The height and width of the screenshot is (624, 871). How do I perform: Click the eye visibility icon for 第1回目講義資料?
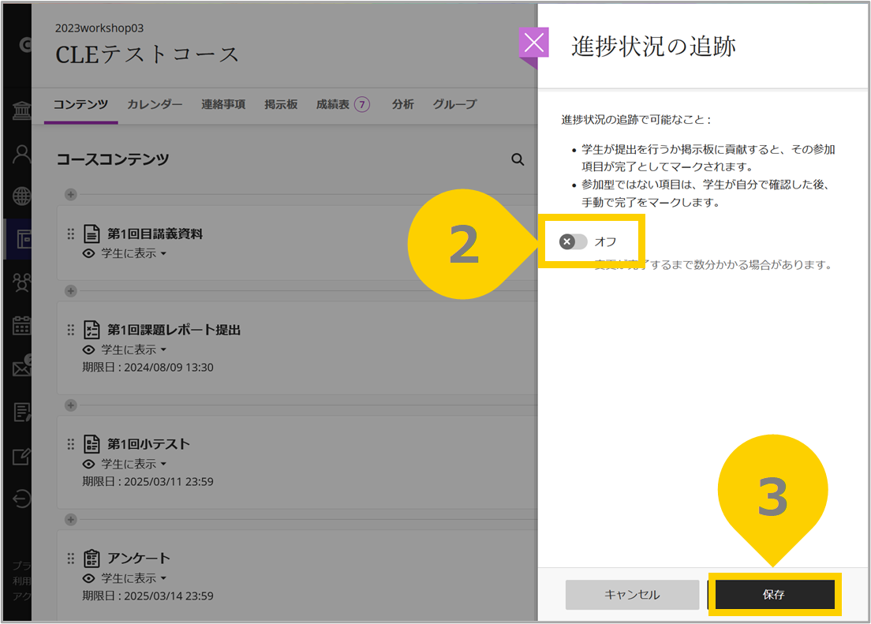(88, 253)
